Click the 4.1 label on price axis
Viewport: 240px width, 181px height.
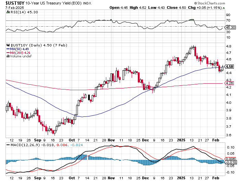tap(229, 95)
